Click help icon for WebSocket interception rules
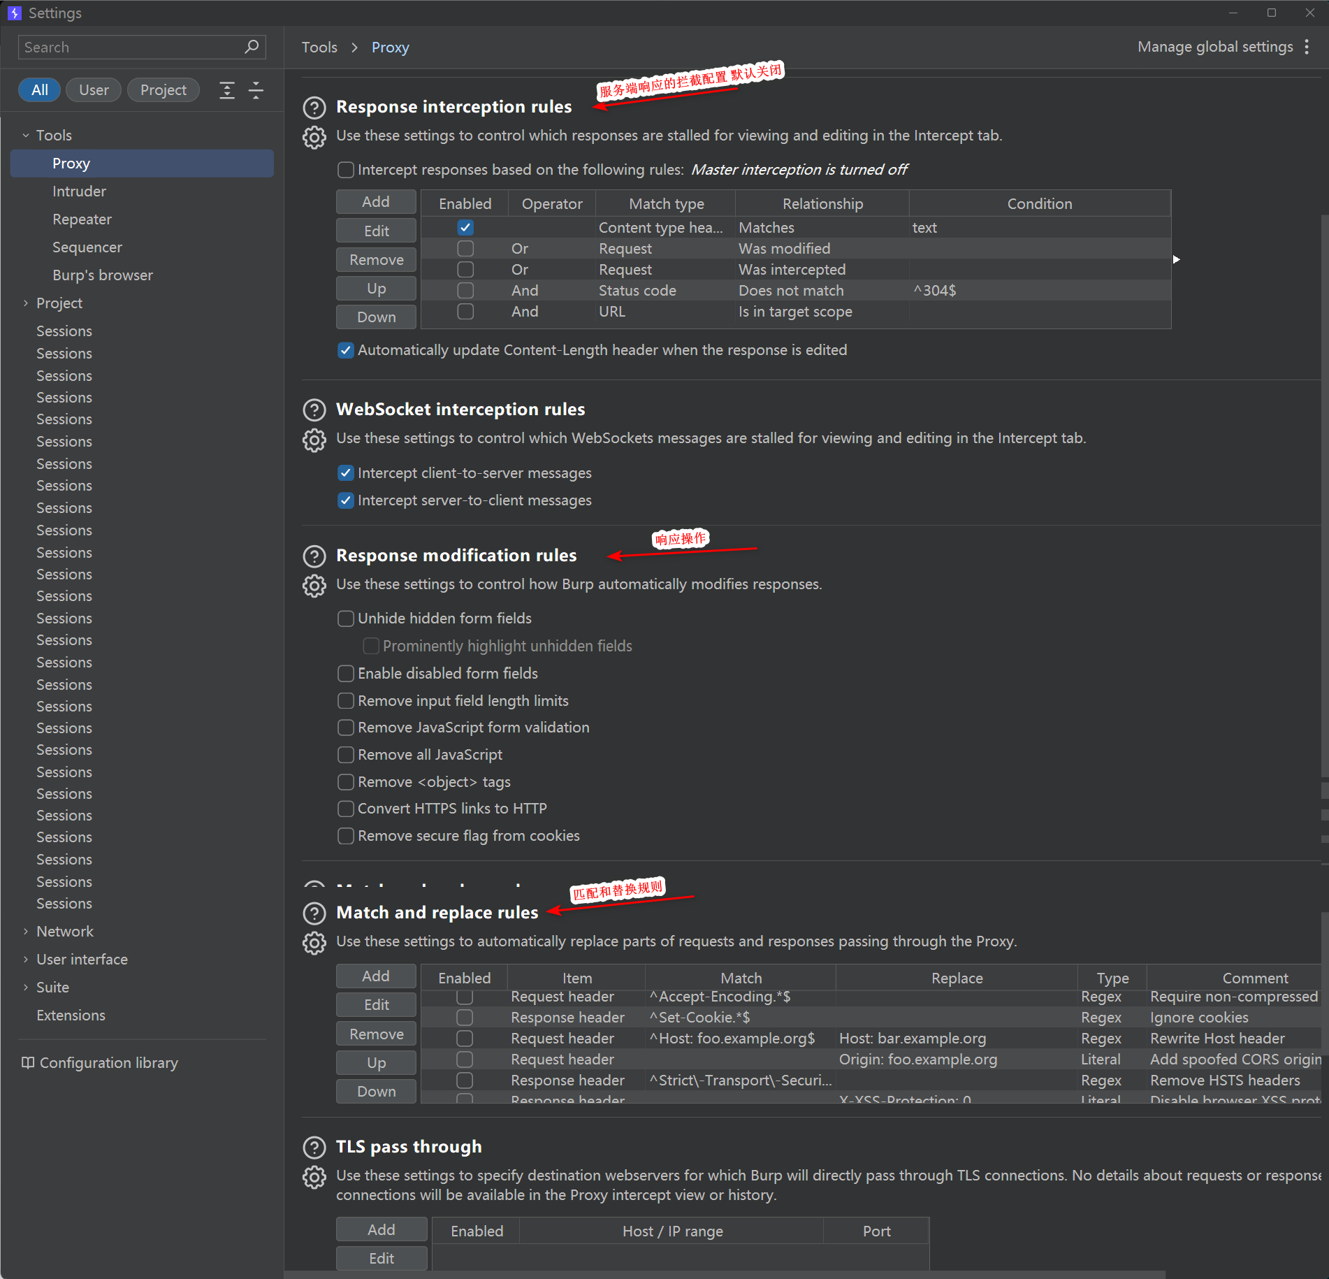Screen dimensions: 1329x1279 314,410
